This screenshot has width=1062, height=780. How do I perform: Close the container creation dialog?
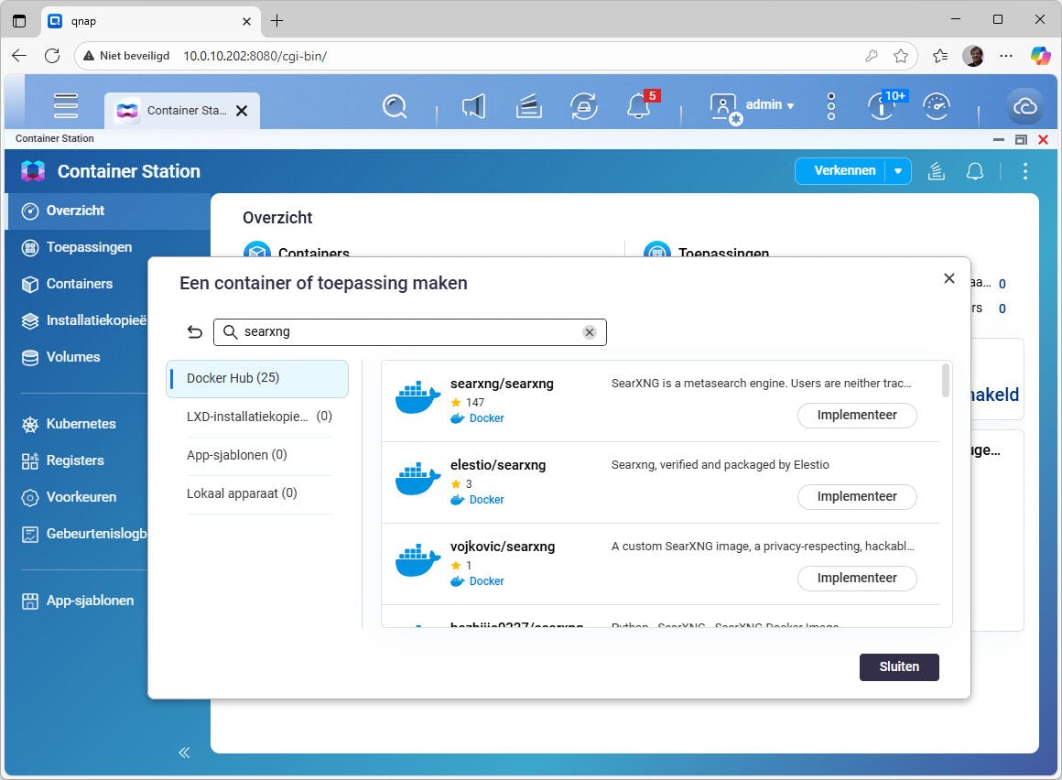pyautogui.click(x=948, y=278)
